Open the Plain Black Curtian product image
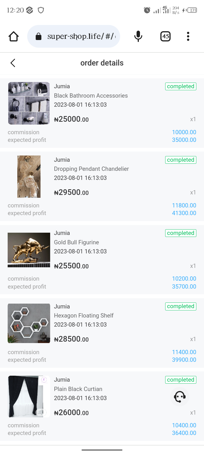This screenshot has width=204, height=454. (x=29, y=396)
